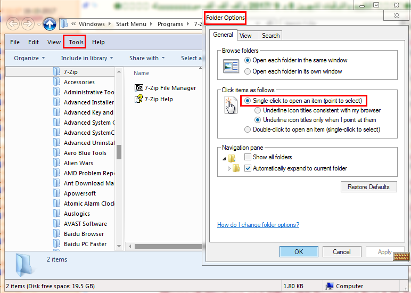
Task: Collapse the navigation pane sample tree arrow
Action: (224, 159)
